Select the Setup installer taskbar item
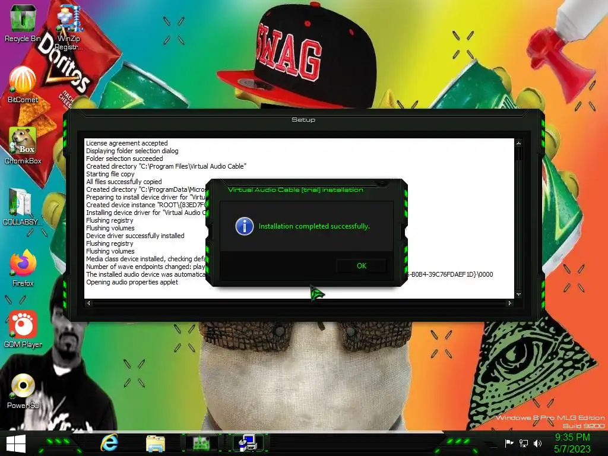 click(248, 444)
